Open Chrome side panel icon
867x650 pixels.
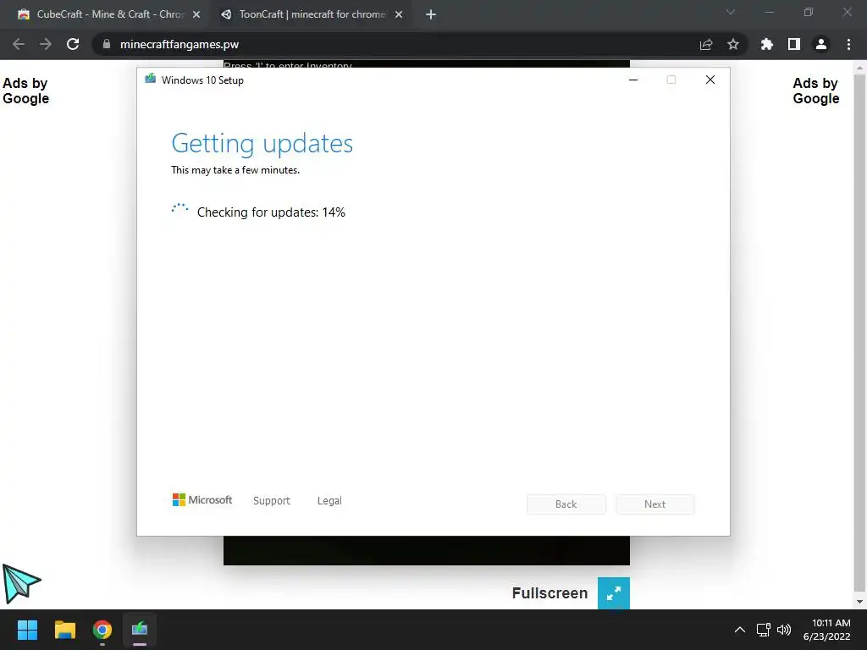tap(794, 44)
